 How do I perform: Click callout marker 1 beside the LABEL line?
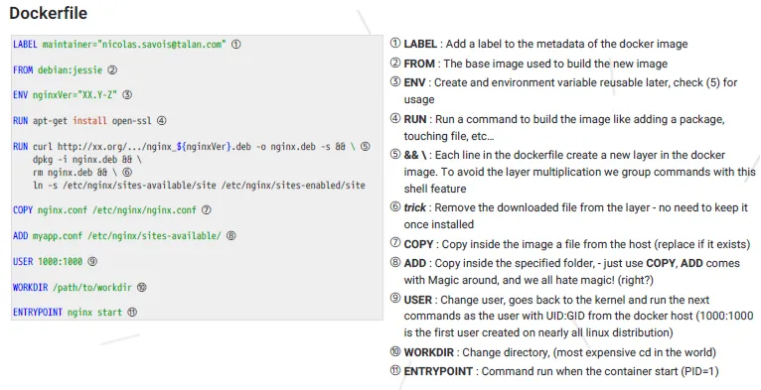pos(235,44)
